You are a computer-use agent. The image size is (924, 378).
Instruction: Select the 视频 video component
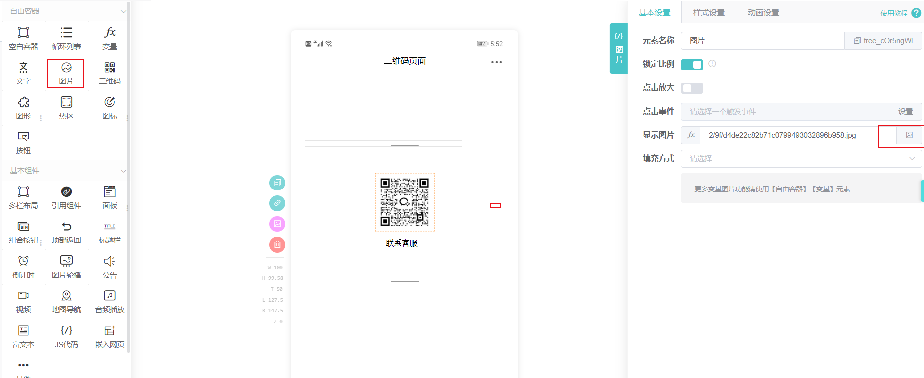(x=23, y=302)
